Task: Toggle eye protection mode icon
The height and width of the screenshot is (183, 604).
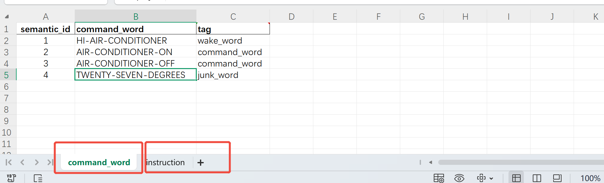Action: pos(459,178)
